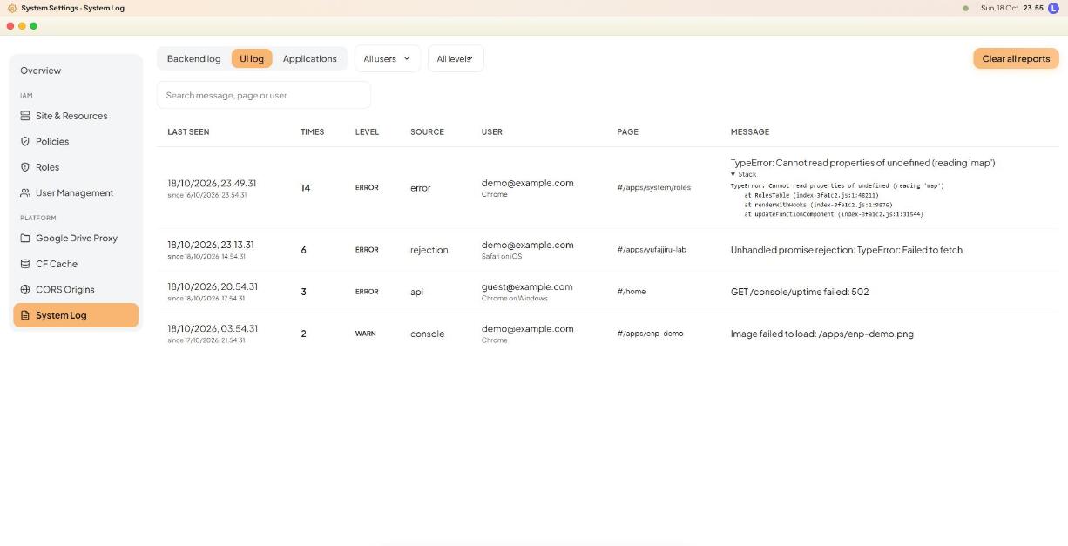Open Site & Resources section
Viewport: 1068px width, 546px height.
pyautogui.click(x=76, y=116)
